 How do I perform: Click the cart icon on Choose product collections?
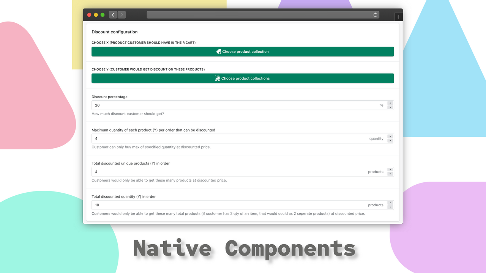point(217,78)
